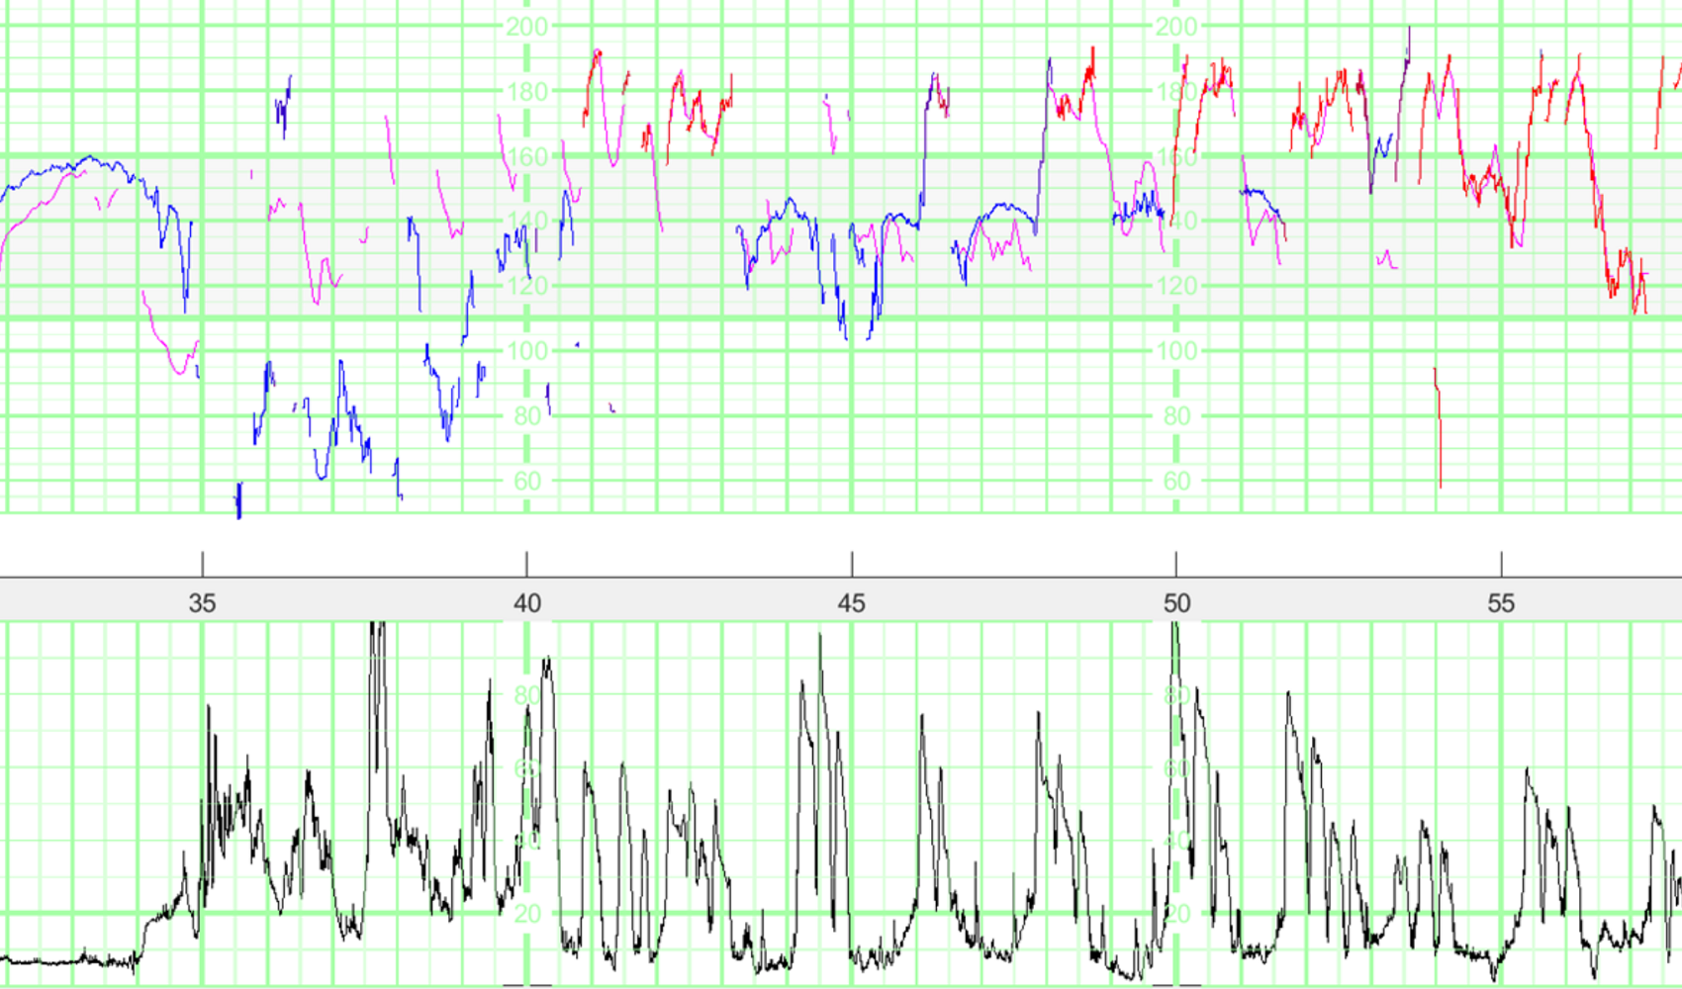The width and height of the screenshot is (1682, 989).
Task: Click scale label 120 above the 40 minute mark
Action: click(527, 286)
